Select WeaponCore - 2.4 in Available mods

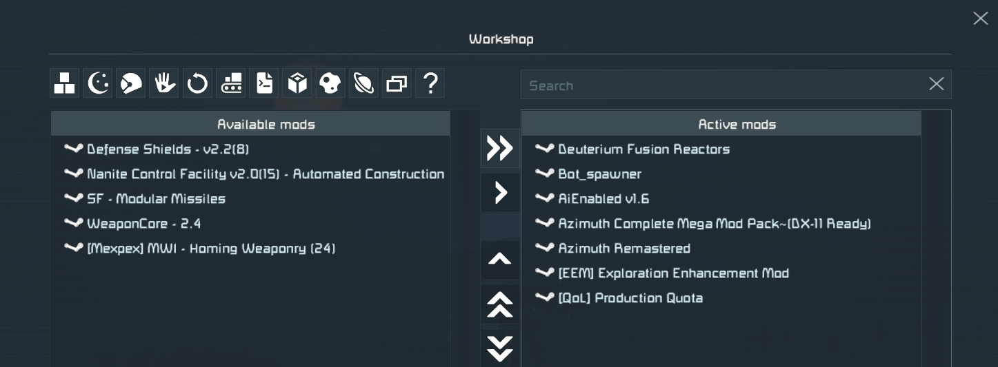pos(143,224)
